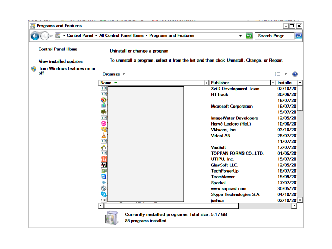Click the GlavSoft V program icon
This screenshot has height=249, width=332.
(x=103, y=165)
